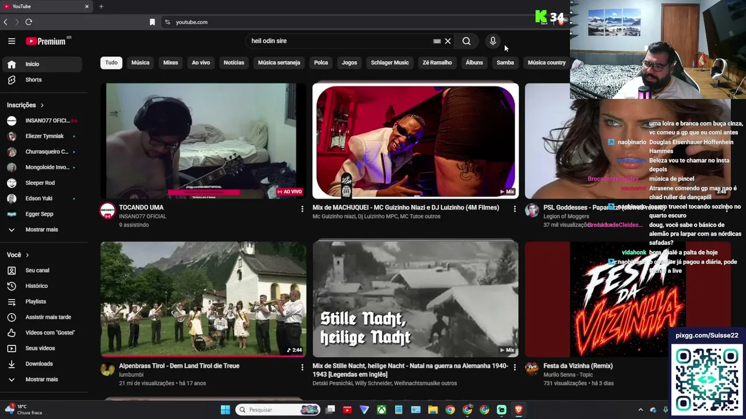Open the YouTube hamburger guide menu
746x419 pixels.
click(12, 41)
